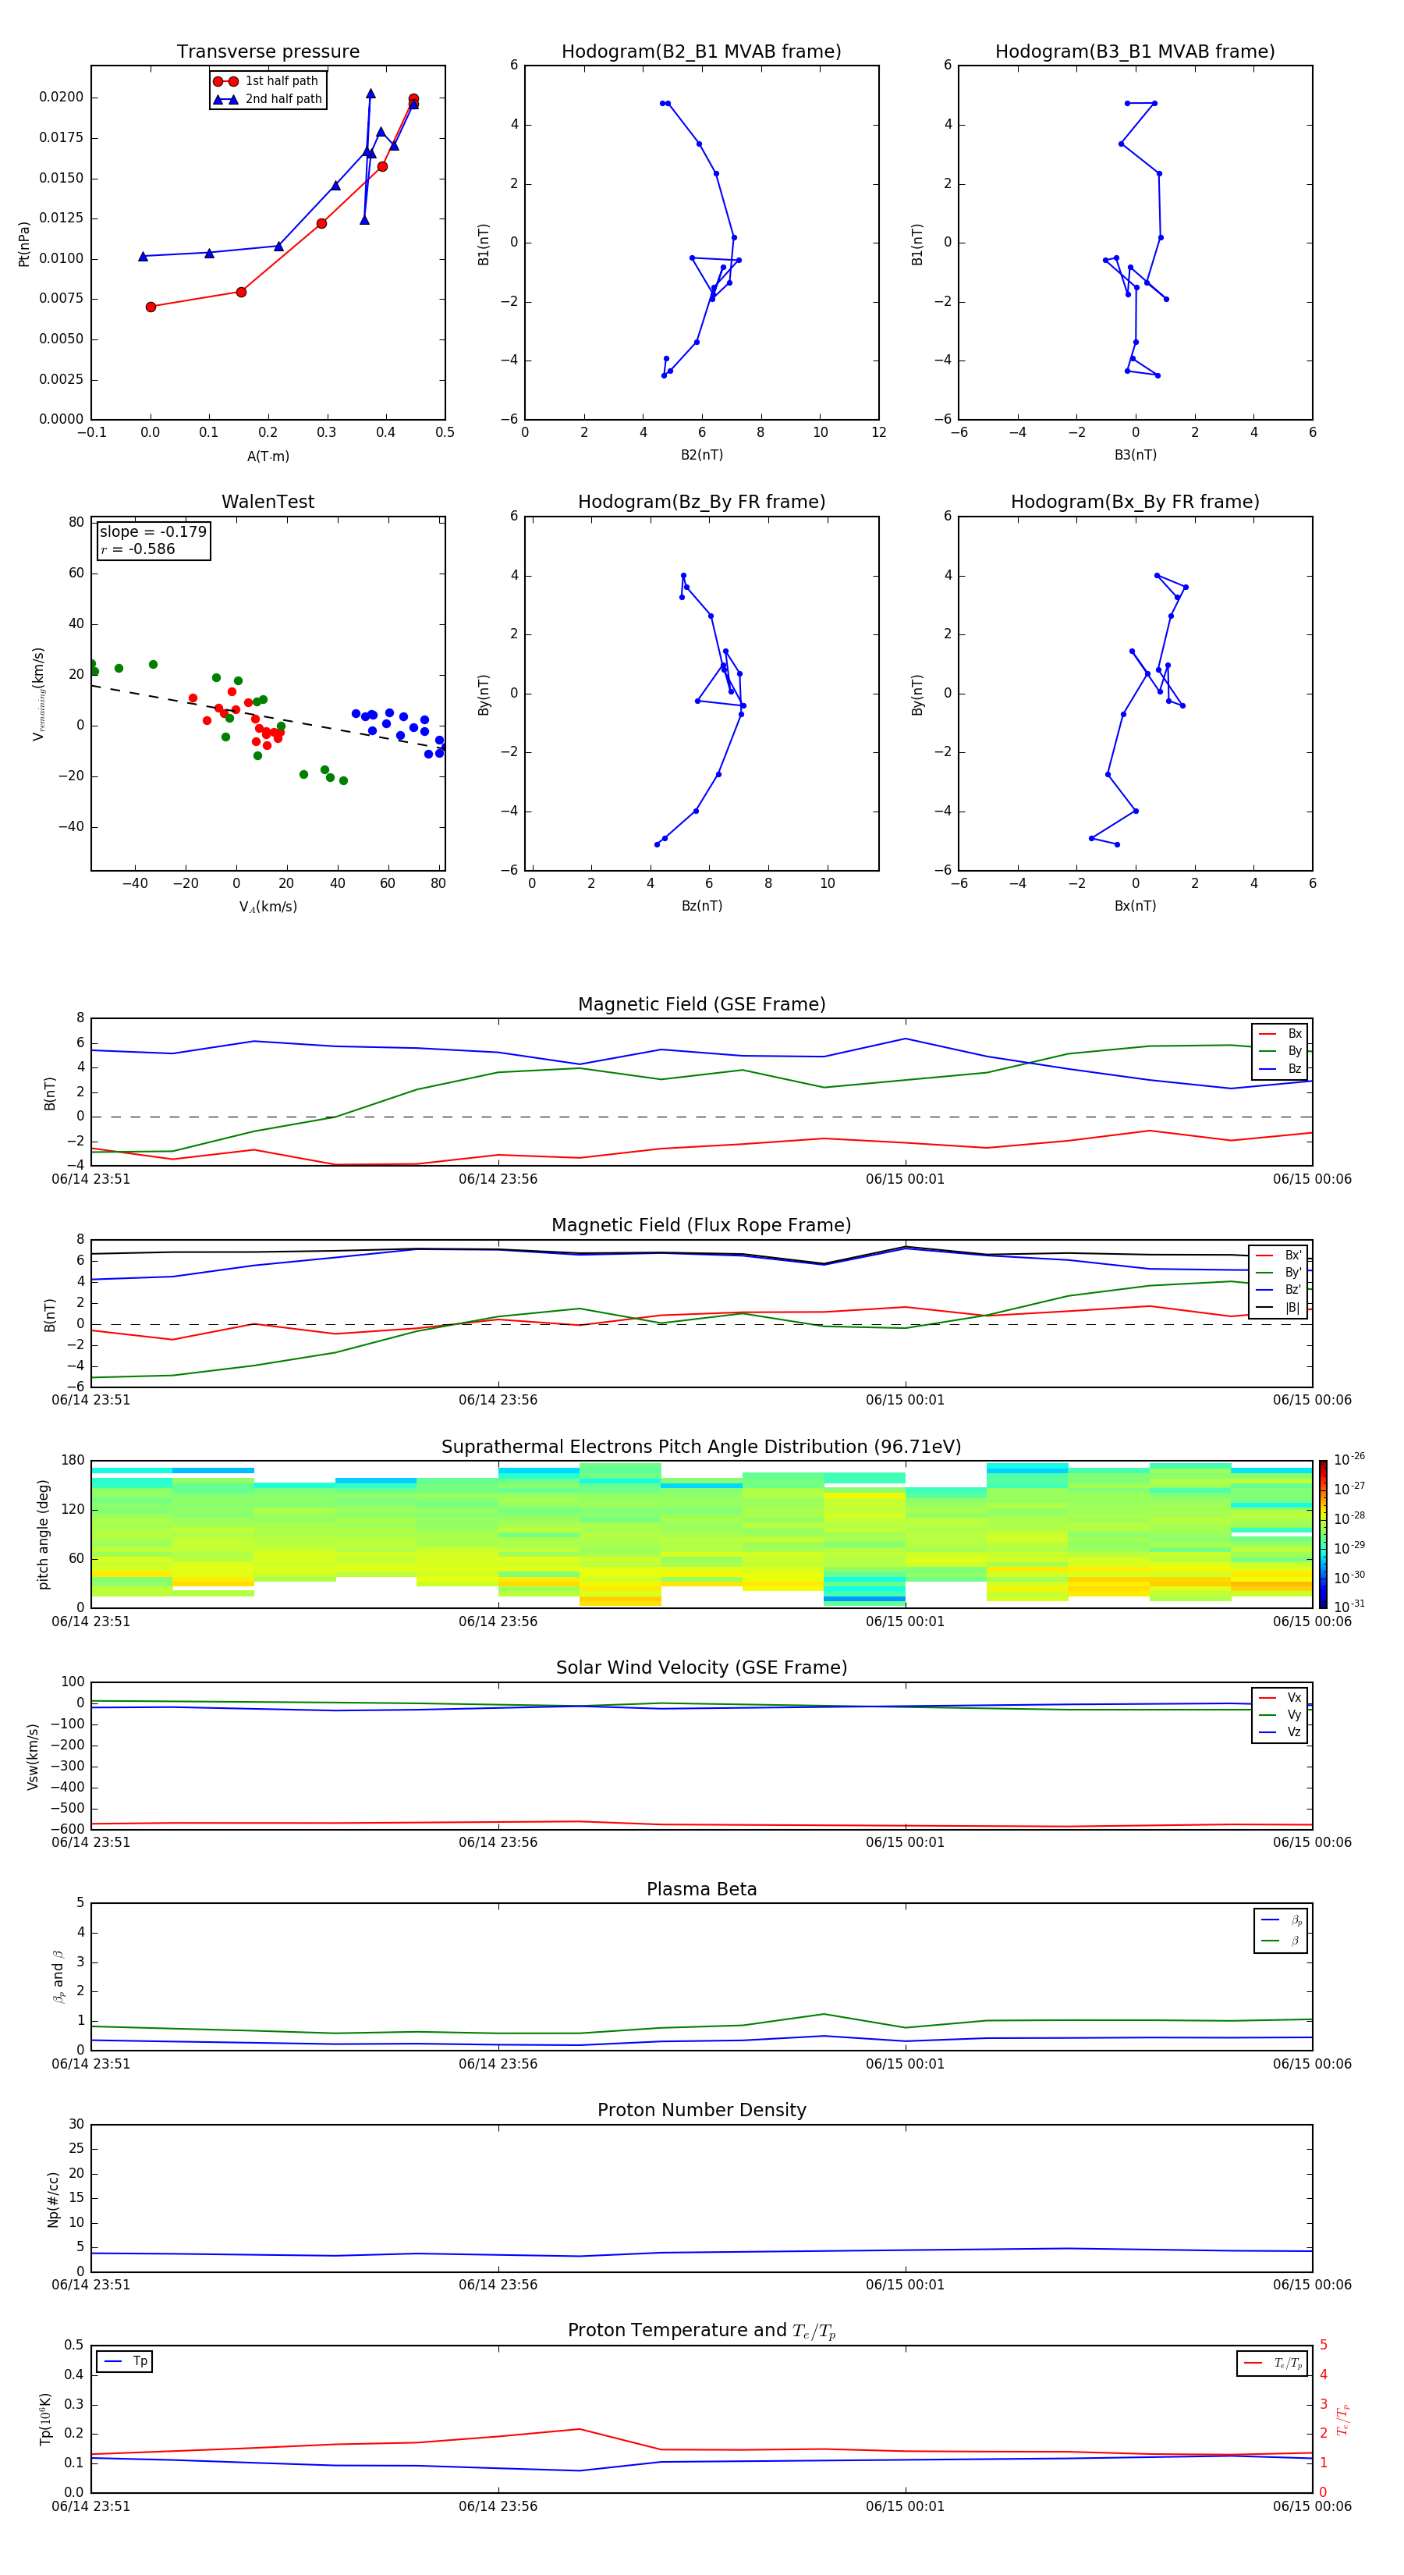Click the "Magnetic Field (Flux Rope Frame)" title
The height and width of the screenshot is (2575, 1404).
(701, 1226)
